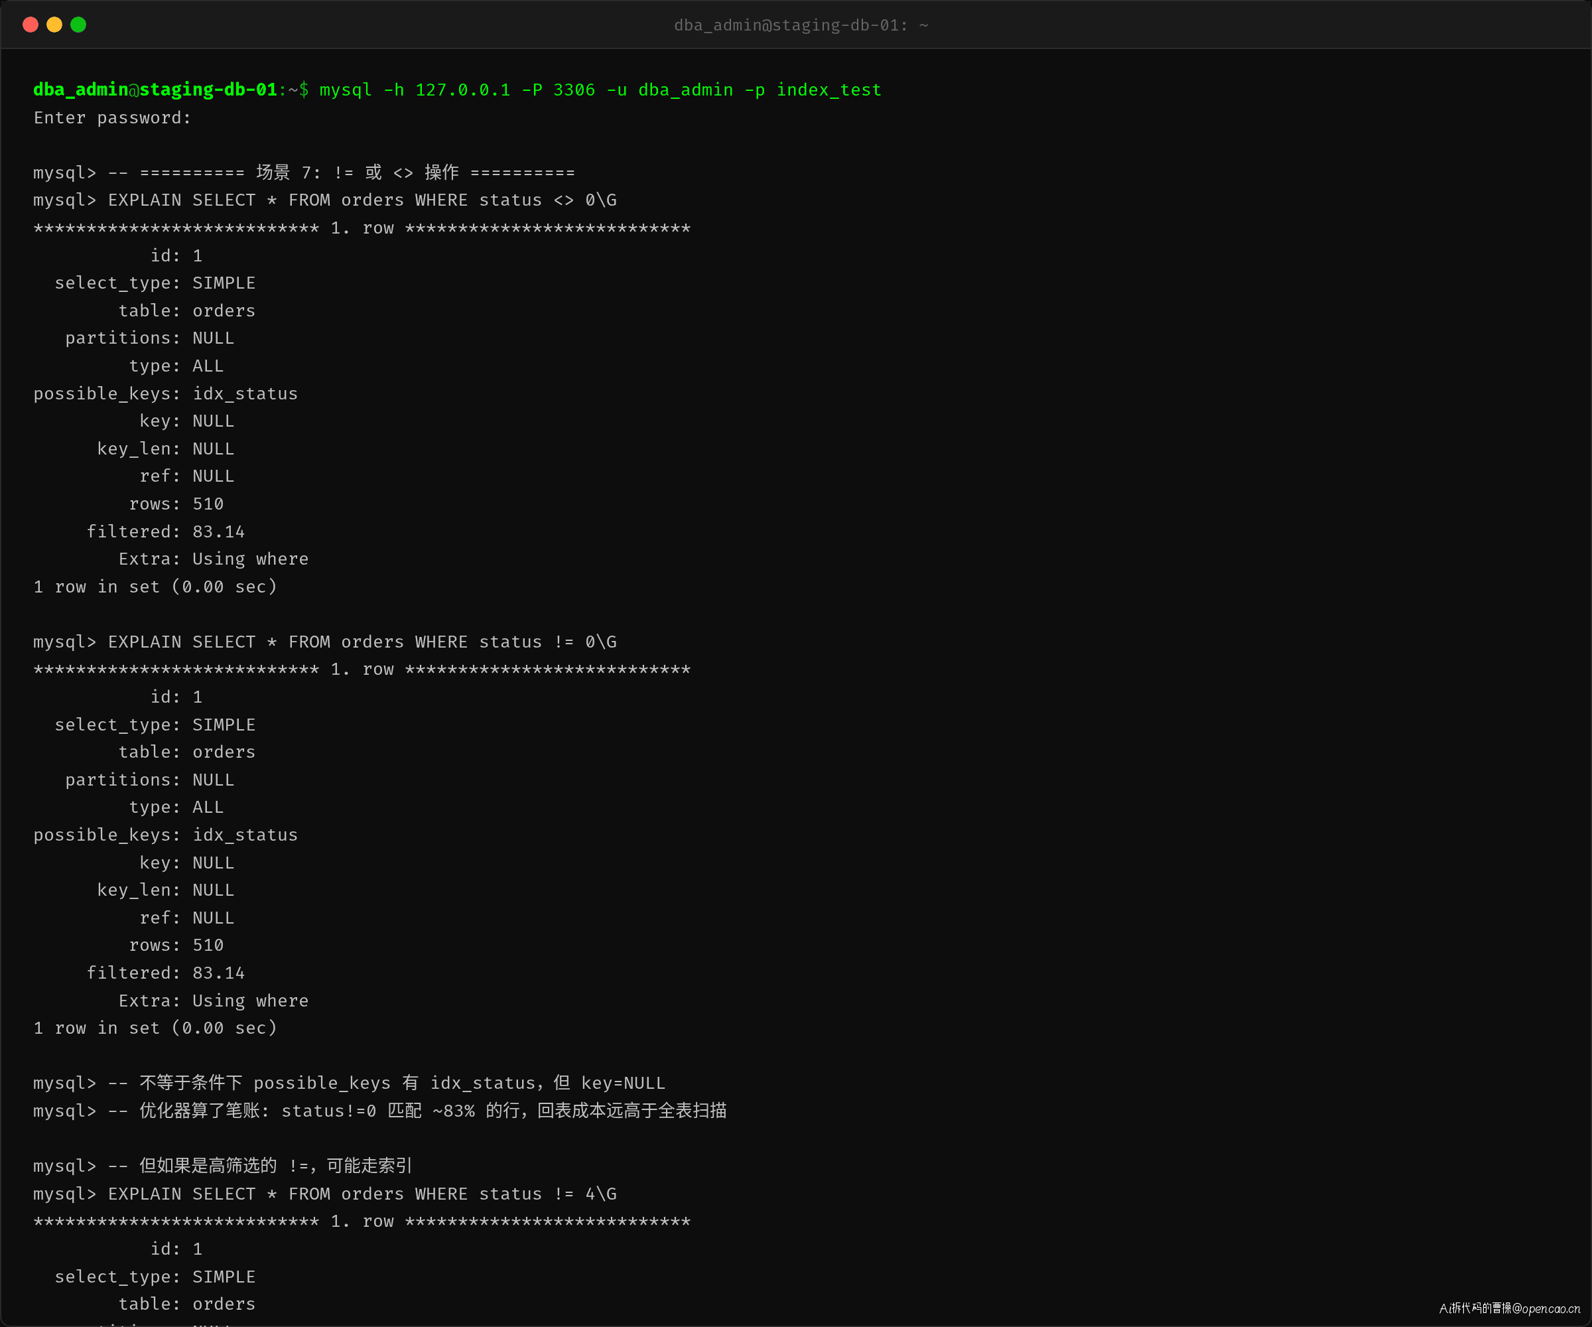
Task: Click 'type: ALL' in the status <> 0 result
Action: (x=176, y=366)
